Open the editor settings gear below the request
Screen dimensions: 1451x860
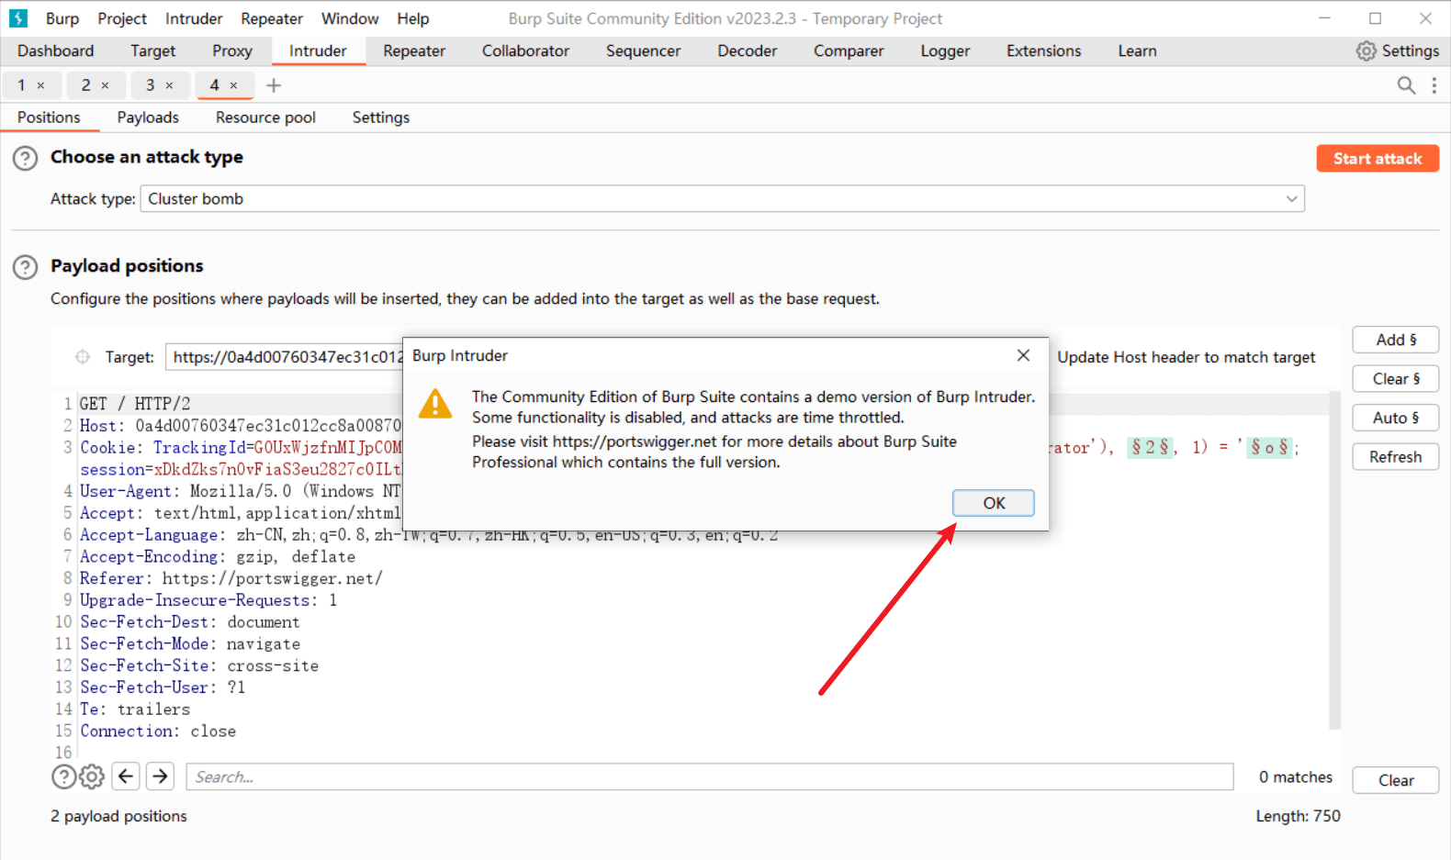tap(92, 776)
